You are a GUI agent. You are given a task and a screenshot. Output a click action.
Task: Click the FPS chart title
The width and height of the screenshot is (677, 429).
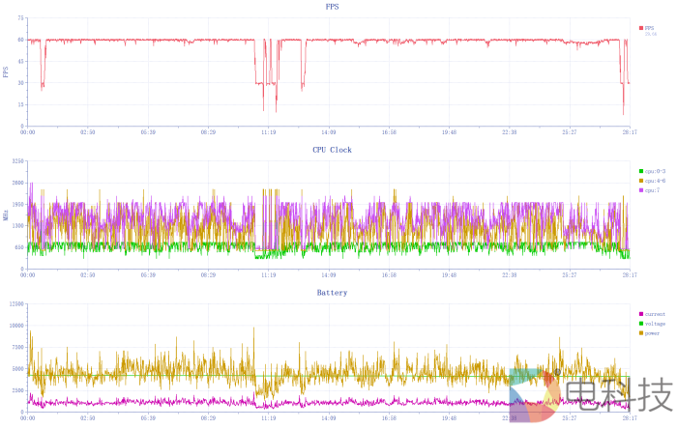(332, 7)
